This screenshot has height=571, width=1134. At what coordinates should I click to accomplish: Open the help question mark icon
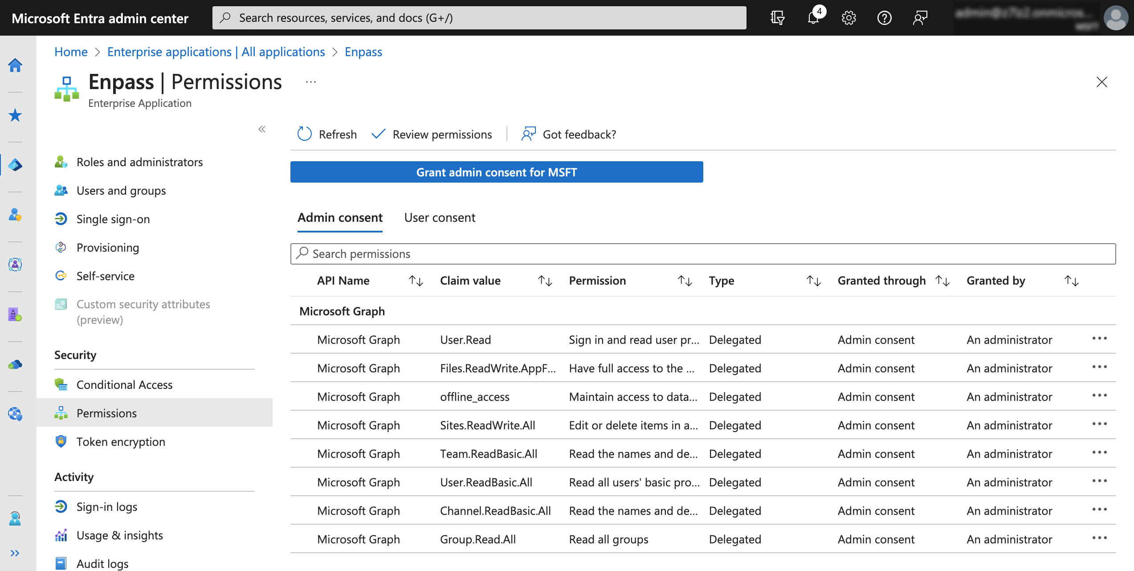coord(884,18)
